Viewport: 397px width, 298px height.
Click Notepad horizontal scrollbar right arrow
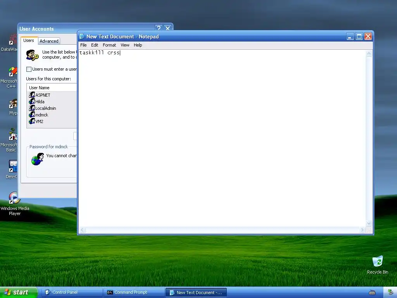pyautogui.click(x=362, y=230)
